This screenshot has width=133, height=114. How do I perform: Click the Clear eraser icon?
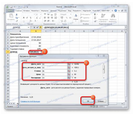coord(95,21)
